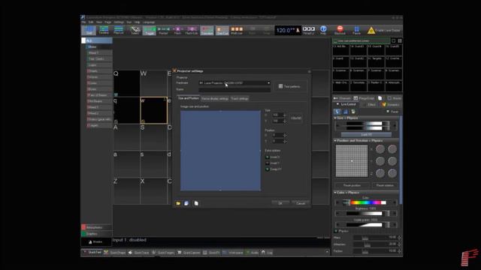The width and height of the screenshot is (481, 270).
Task: Increase Size X spinner value
Action: click(x=285, y=114)
